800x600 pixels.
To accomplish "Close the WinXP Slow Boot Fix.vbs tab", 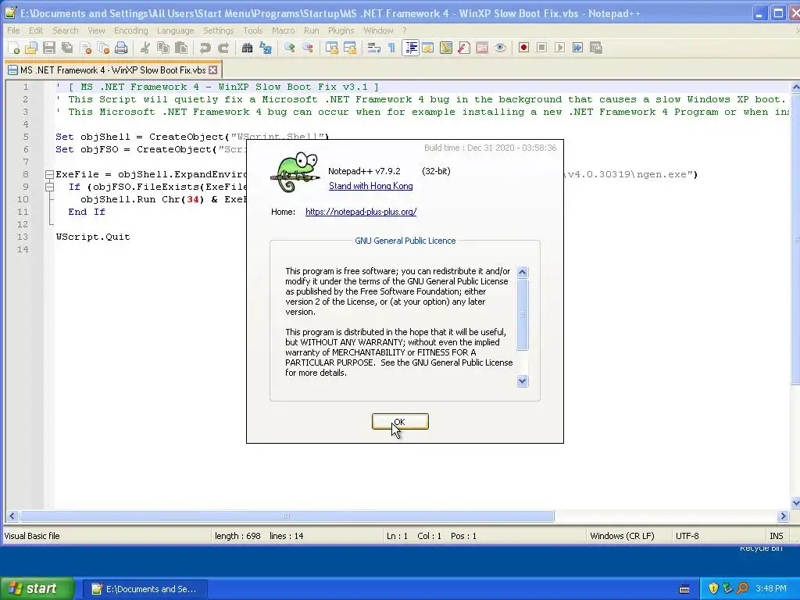I will click(x=213, y=70).
